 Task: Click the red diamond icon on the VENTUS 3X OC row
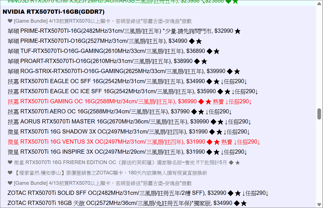pyautogui.click(x=210, y=142)
